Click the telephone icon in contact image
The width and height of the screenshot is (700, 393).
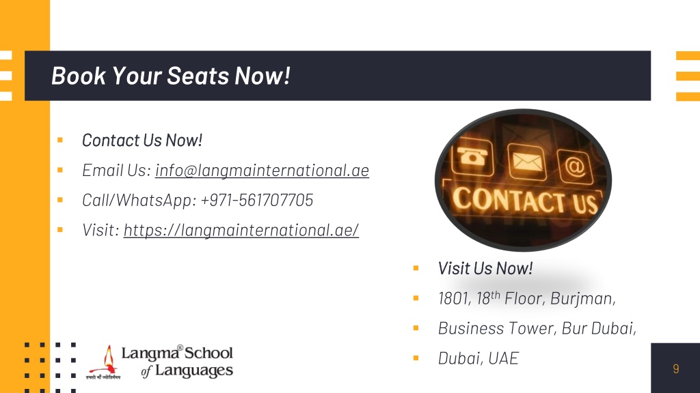(x=472, y=157)
